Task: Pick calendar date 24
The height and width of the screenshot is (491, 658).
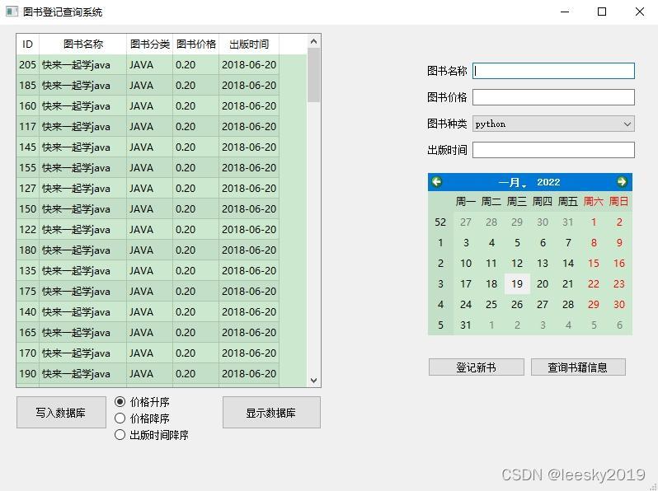Action: pyautogui.click(x=466, y=305)
